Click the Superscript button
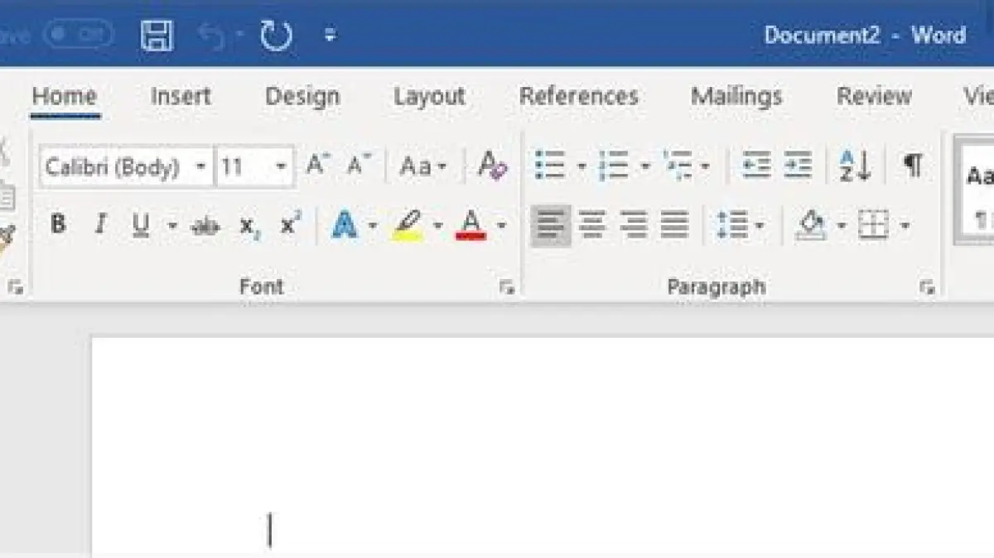Screen dimensions: 994x558 point(290,225)
